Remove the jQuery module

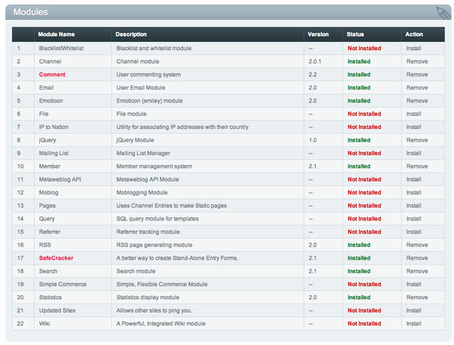click(417, 140)
